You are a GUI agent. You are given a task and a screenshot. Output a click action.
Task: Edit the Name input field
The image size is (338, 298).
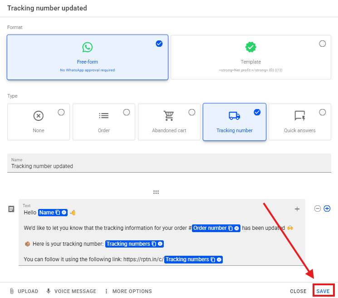pyautogui.click(x=169, y=166)
